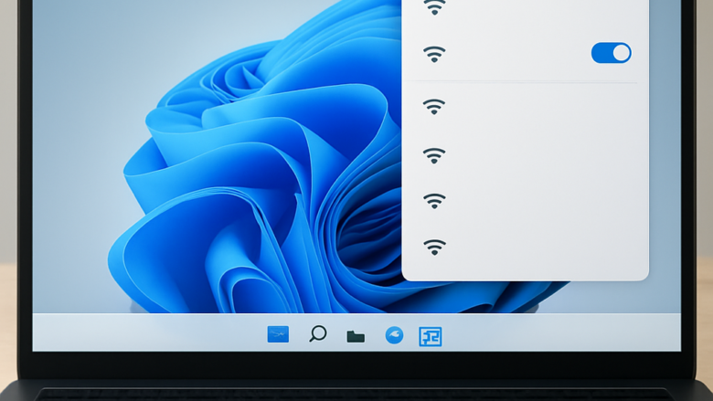Open the solid blue rectangle taskbar icon
The width and height of the screenshot is (713, 401).
point(278,334)
